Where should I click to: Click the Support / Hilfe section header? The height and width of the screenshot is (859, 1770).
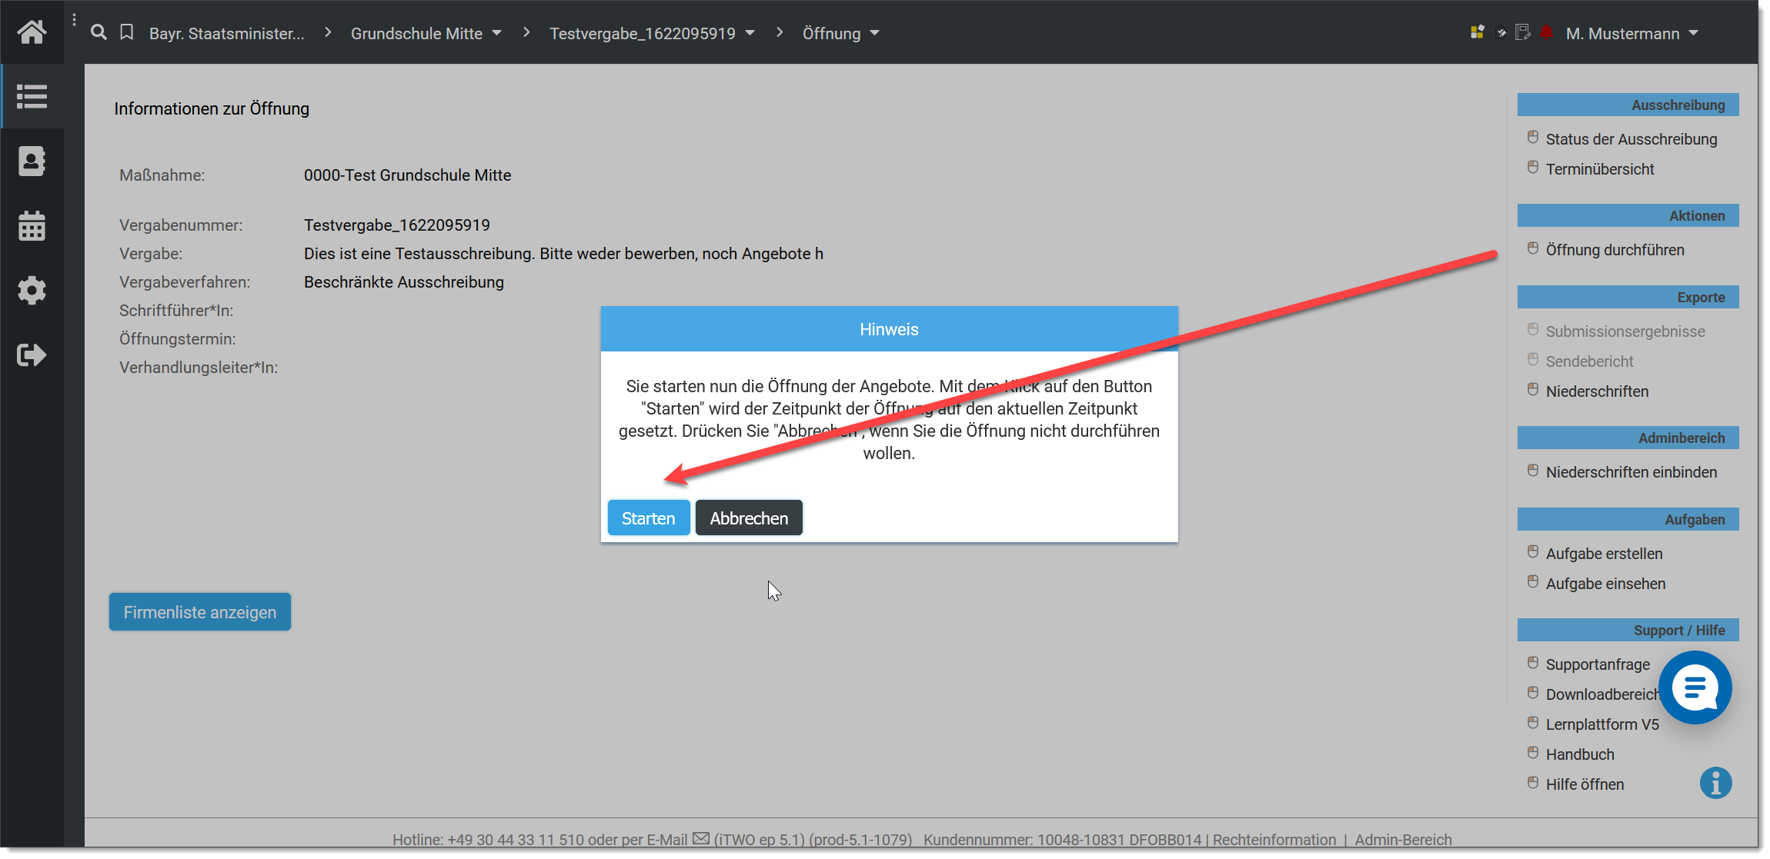click(1628, 631)
